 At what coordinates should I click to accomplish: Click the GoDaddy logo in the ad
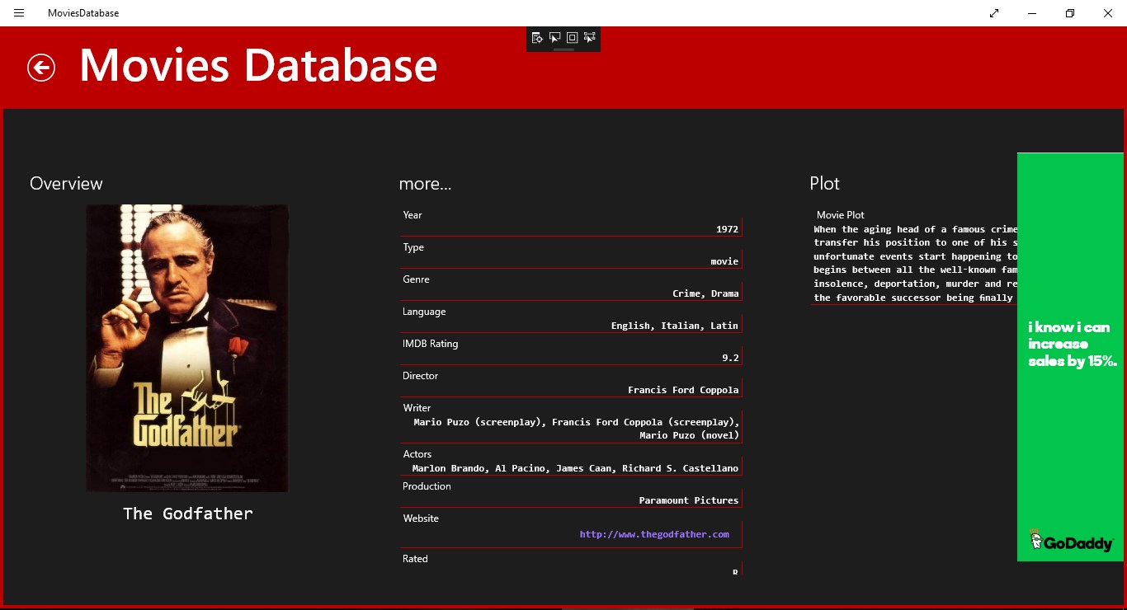tap(1071, 540)
